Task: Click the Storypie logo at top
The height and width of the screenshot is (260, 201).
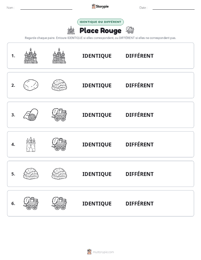Action: point(100,7)
